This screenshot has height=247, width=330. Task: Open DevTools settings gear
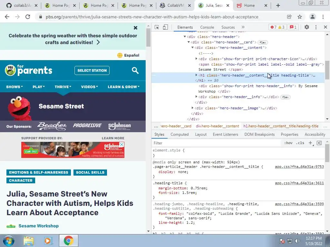307,27
